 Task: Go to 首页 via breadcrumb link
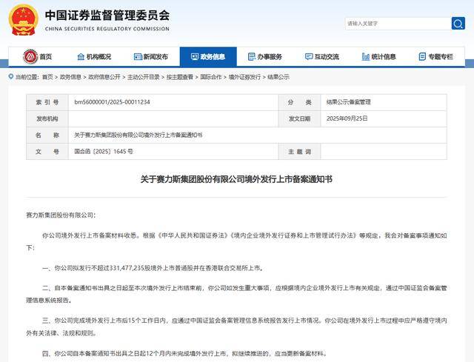click(47, 76)
